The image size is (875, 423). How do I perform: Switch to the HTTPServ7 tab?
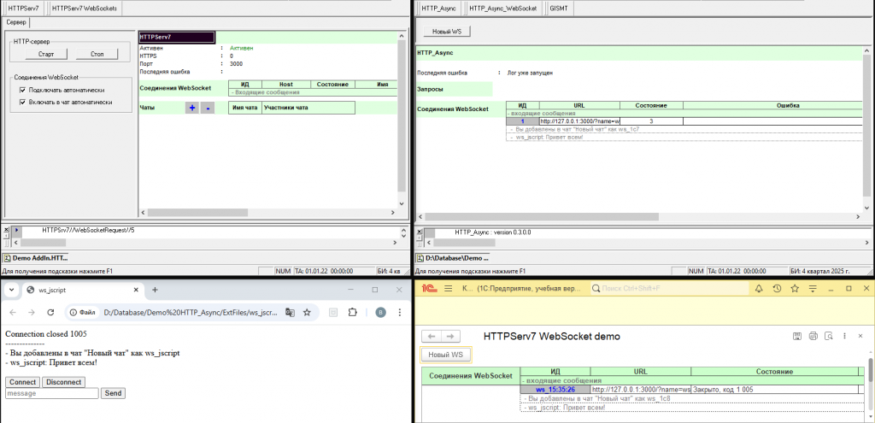click(x=23, y=9)
